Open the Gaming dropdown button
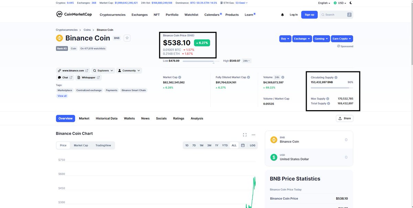This screenshot has height=208, width=413. pos(321,39)
